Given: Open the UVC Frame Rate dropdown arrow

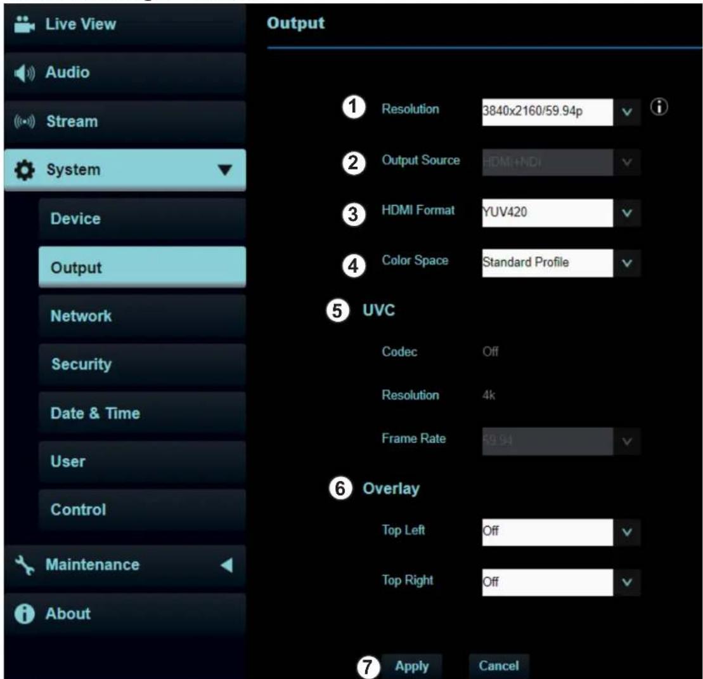Looking at the screenshot, I should pos(627,442).
